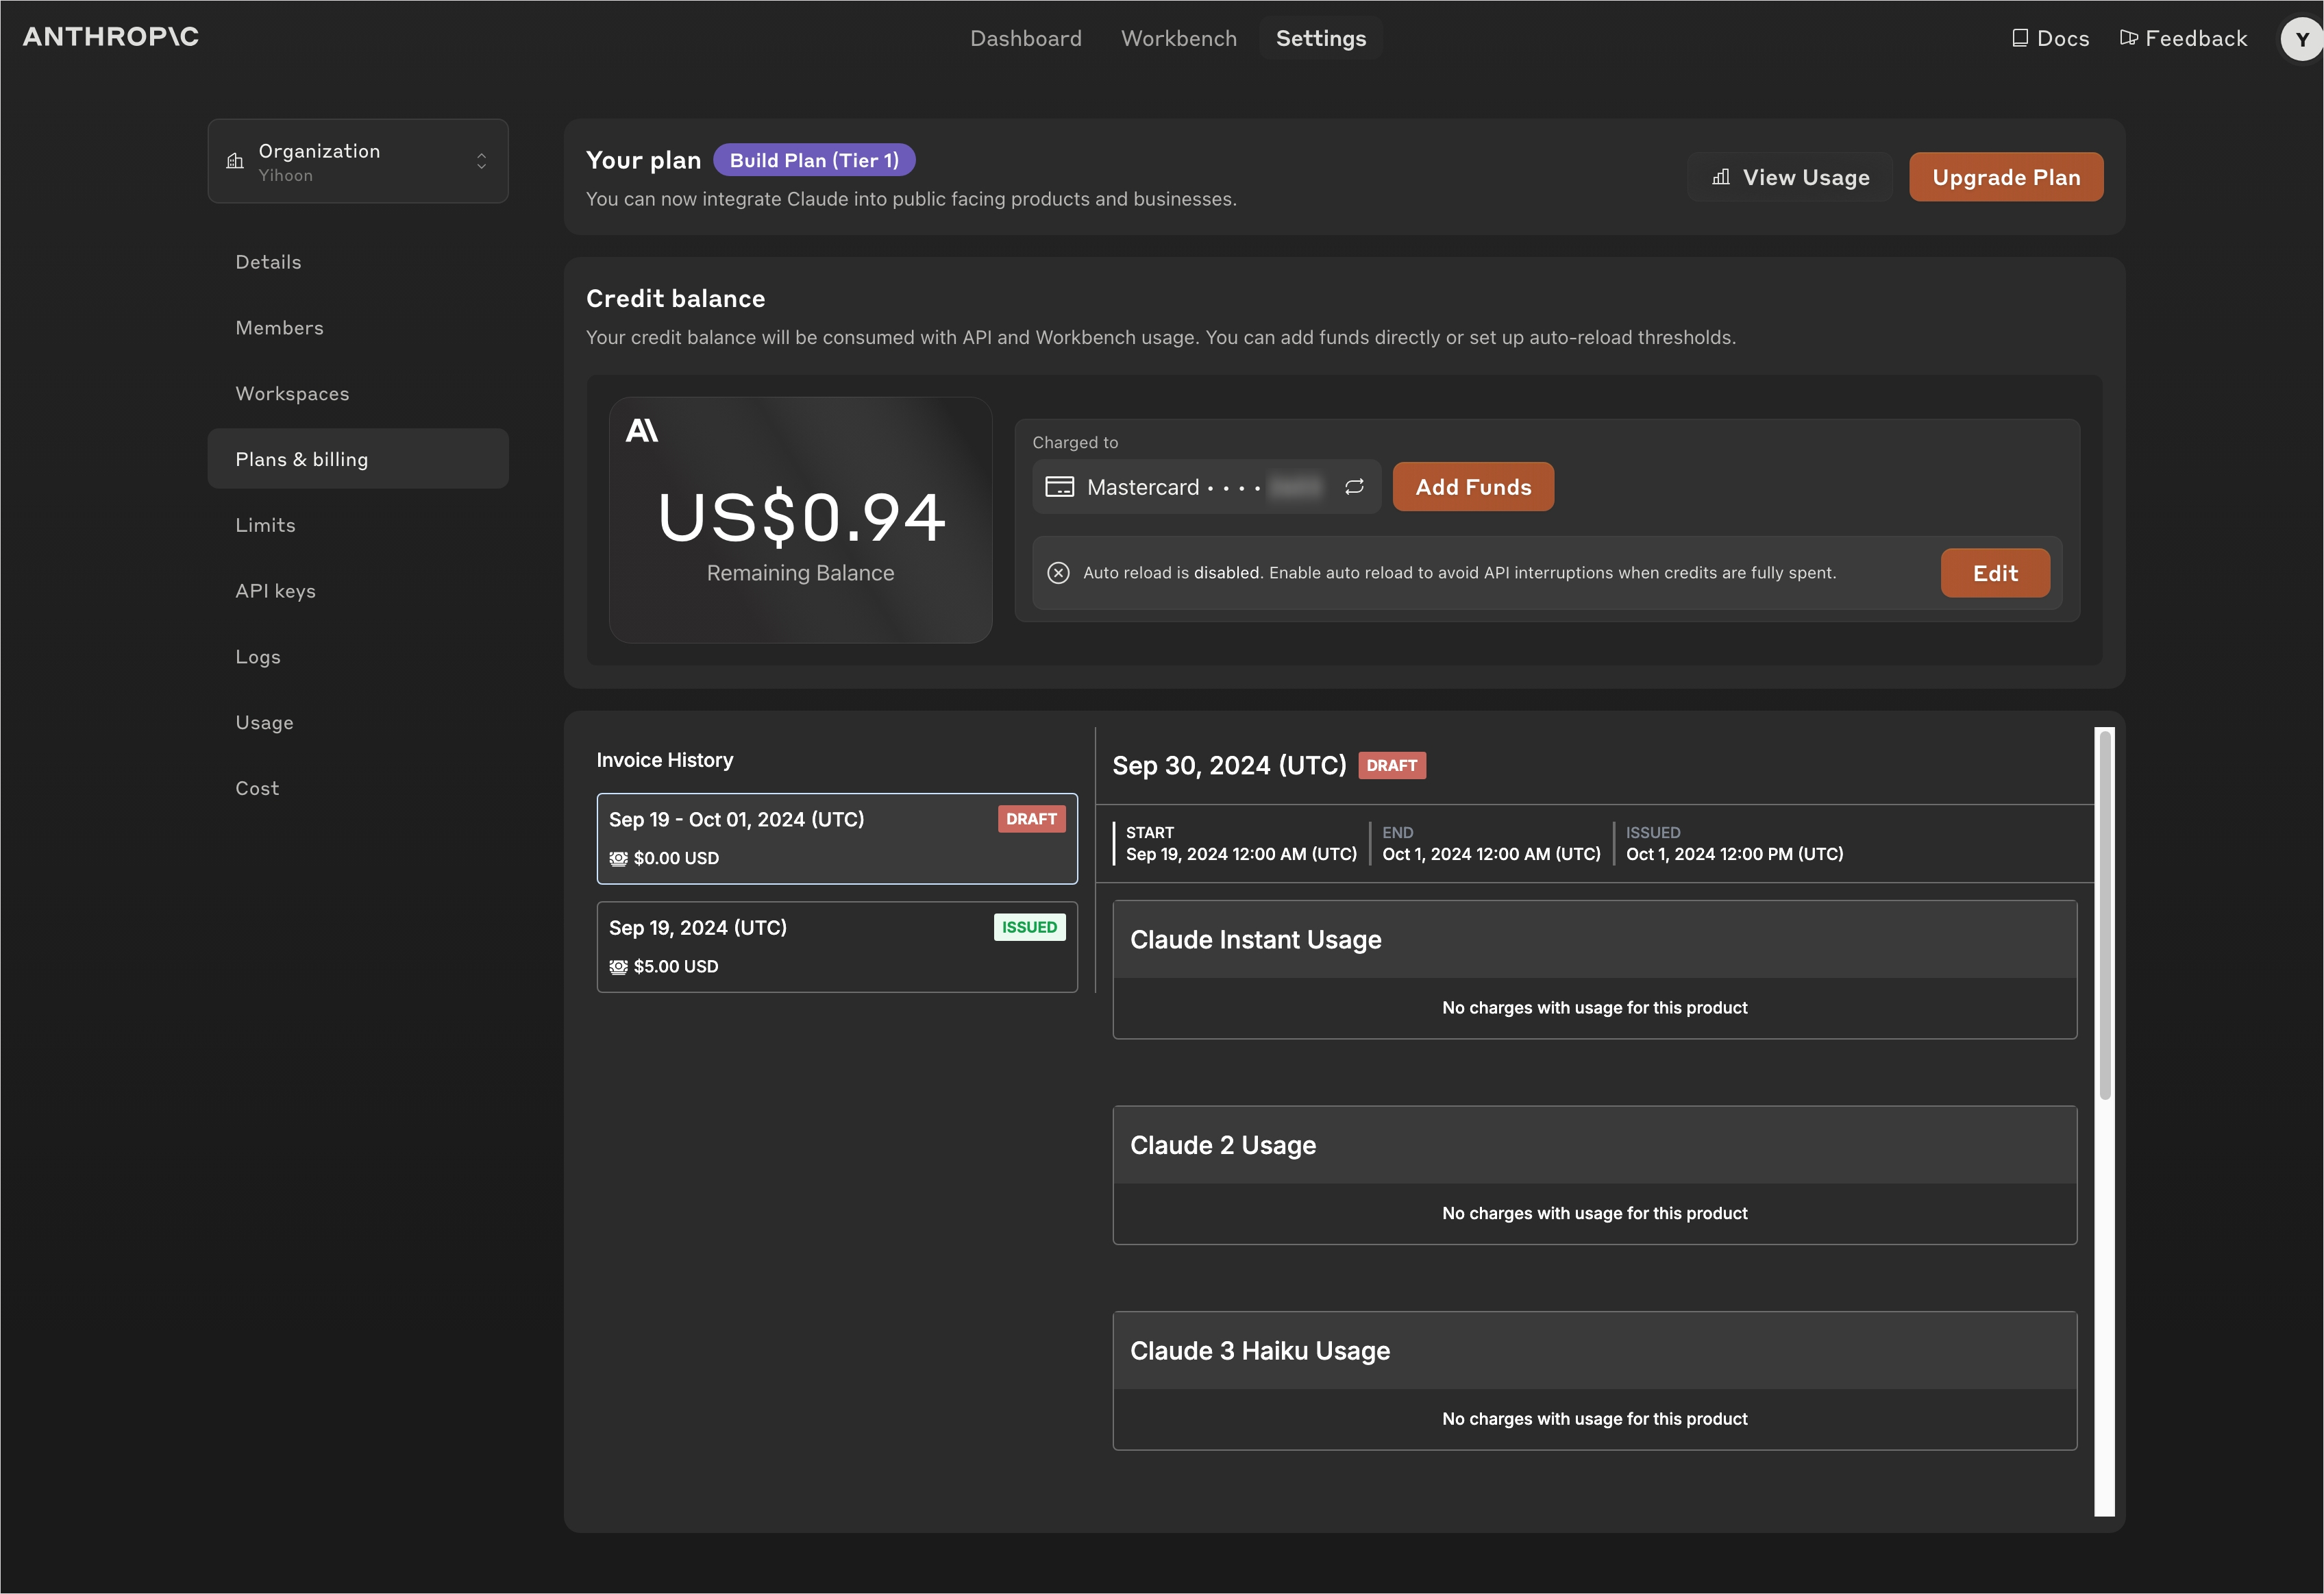Click the Anthropic logo in header
The image size is (2324, 1594).
tap(111, 37)
